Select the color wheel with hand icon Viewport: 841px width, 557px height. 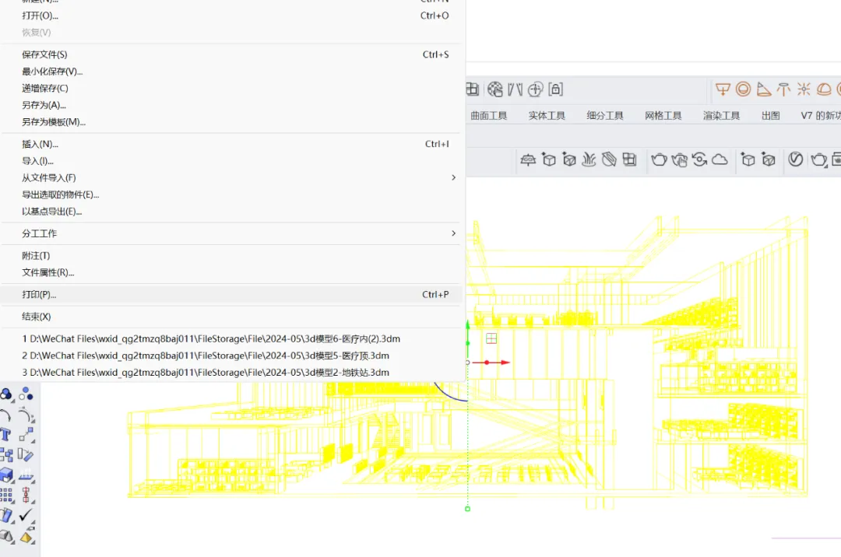click(495, 89)
